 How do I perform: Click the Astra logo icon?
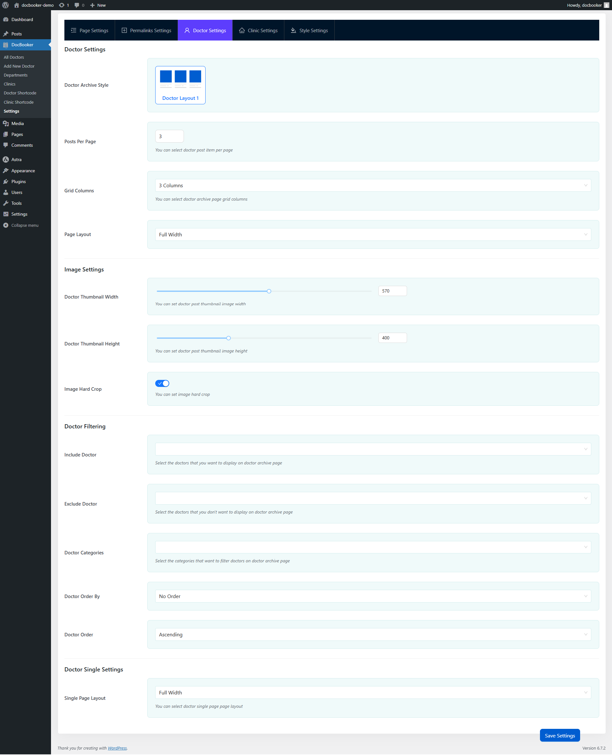6,159
